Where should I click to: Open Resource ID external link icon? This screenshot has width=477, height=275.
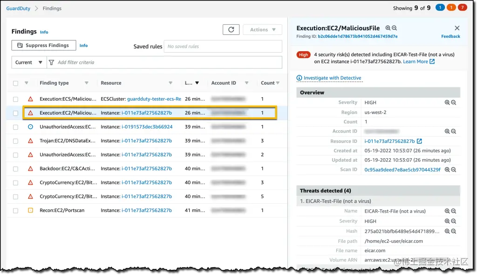(419, 141)
